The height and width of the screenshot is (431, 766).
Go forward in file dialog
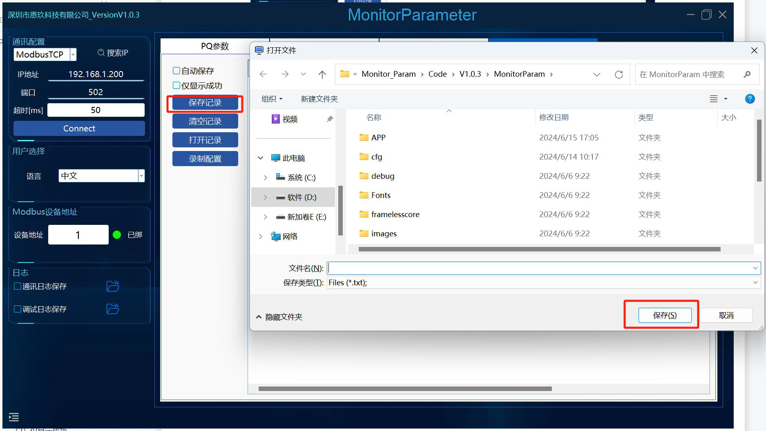coord(285,74)
